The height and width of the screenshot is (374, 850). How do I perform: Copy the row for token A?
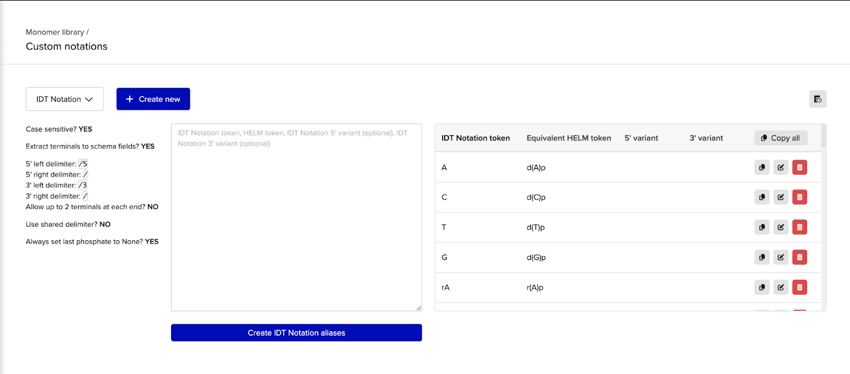762,168
